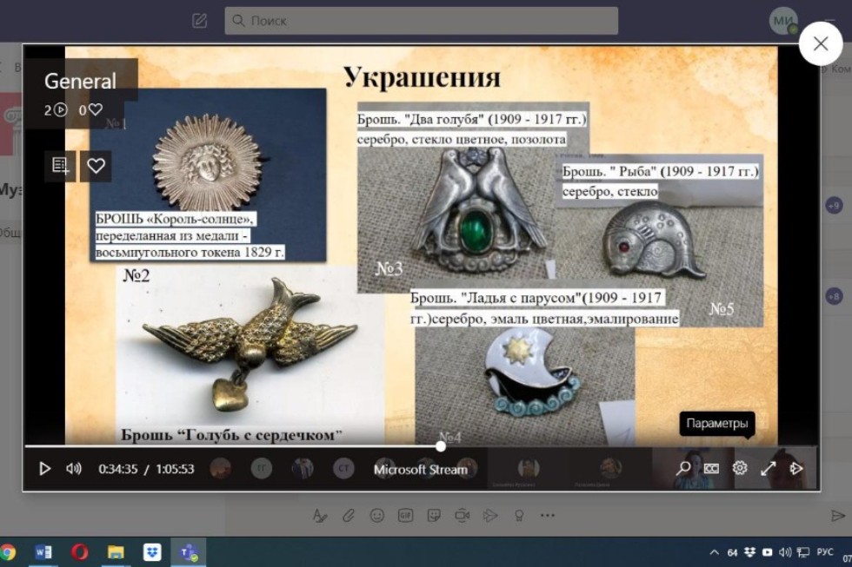The height and width of the screenshot is (567, 852).
Task: Send praise using the badge icon
Action: click(517, 515)
